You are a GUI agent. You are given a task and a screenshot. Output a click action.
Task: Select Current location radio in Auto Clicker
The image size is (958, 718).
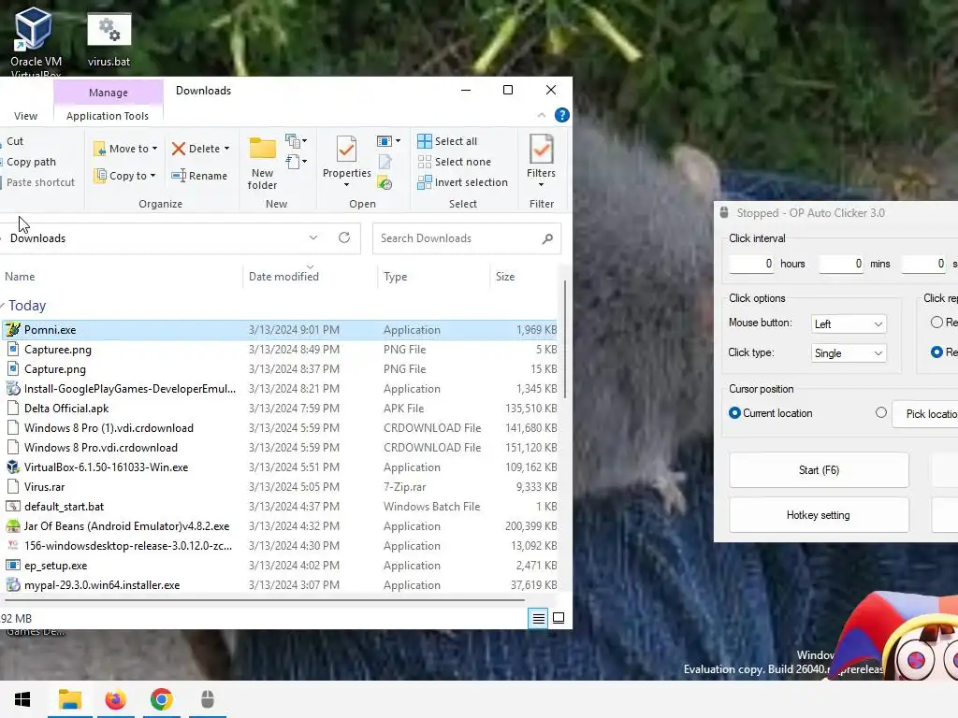735,413
